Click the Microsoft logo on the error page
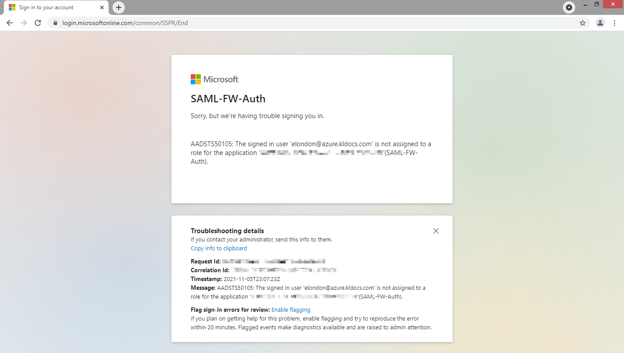This screenshot has height=353, width=624. [214, 79]
